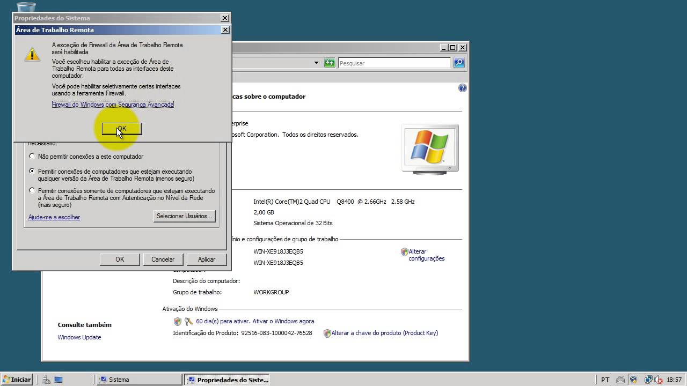Close the Área de Trabalho Remota dialog
Viewport: 687px width, 386px height.
point(225,30)
